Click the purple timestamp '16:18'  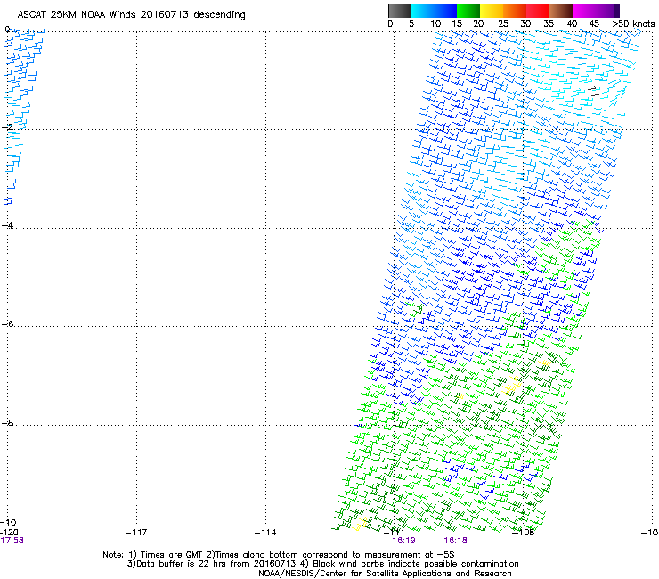[456, 541]
